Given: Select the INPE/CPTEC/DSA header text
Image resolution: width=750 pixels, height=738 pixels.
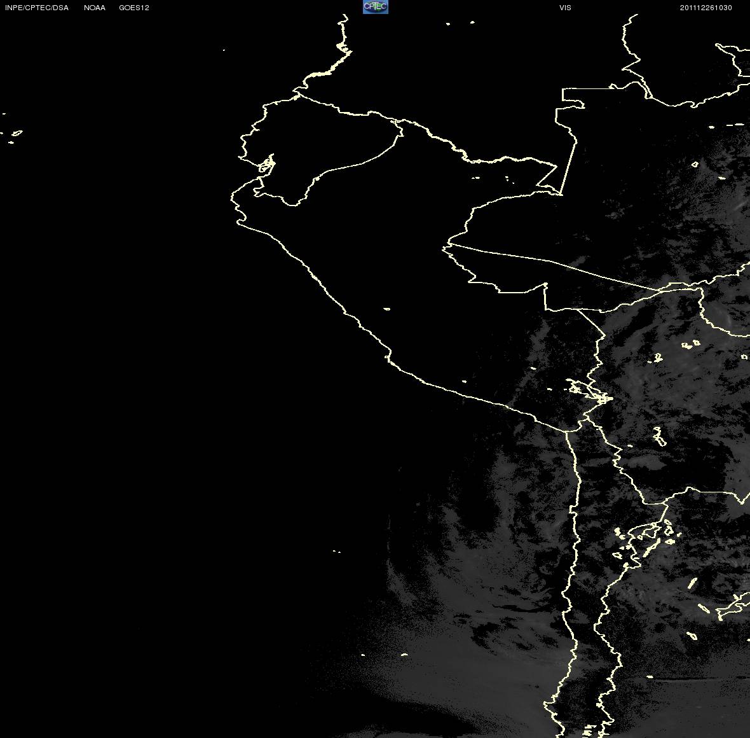Looking at the screenshot, I should point(37,8).
